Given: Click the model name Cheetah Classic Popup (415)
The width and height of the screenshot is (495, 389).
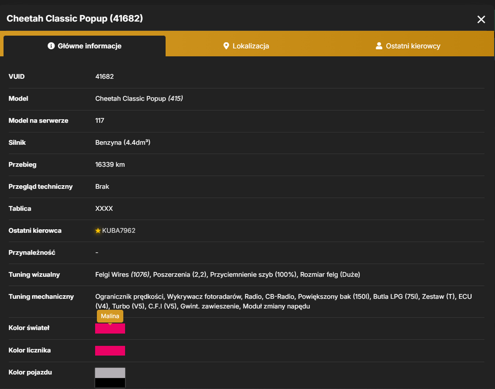Looking at the screenshot, I should tap(139, 99).
